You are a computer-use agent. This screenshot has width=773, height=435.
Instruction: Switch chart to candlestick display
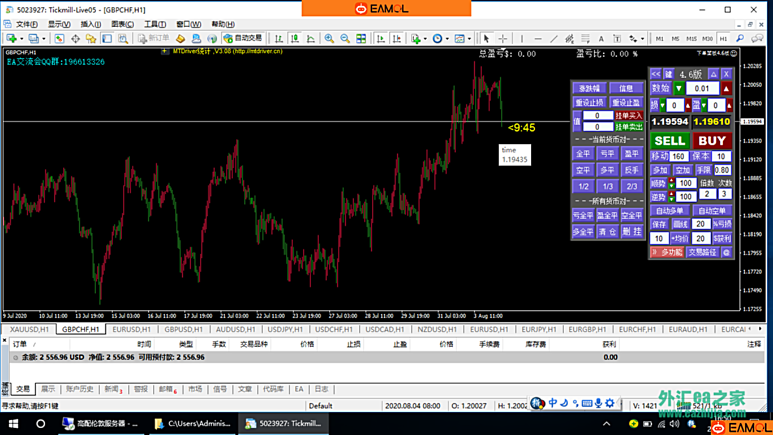[x=295, y=39]
